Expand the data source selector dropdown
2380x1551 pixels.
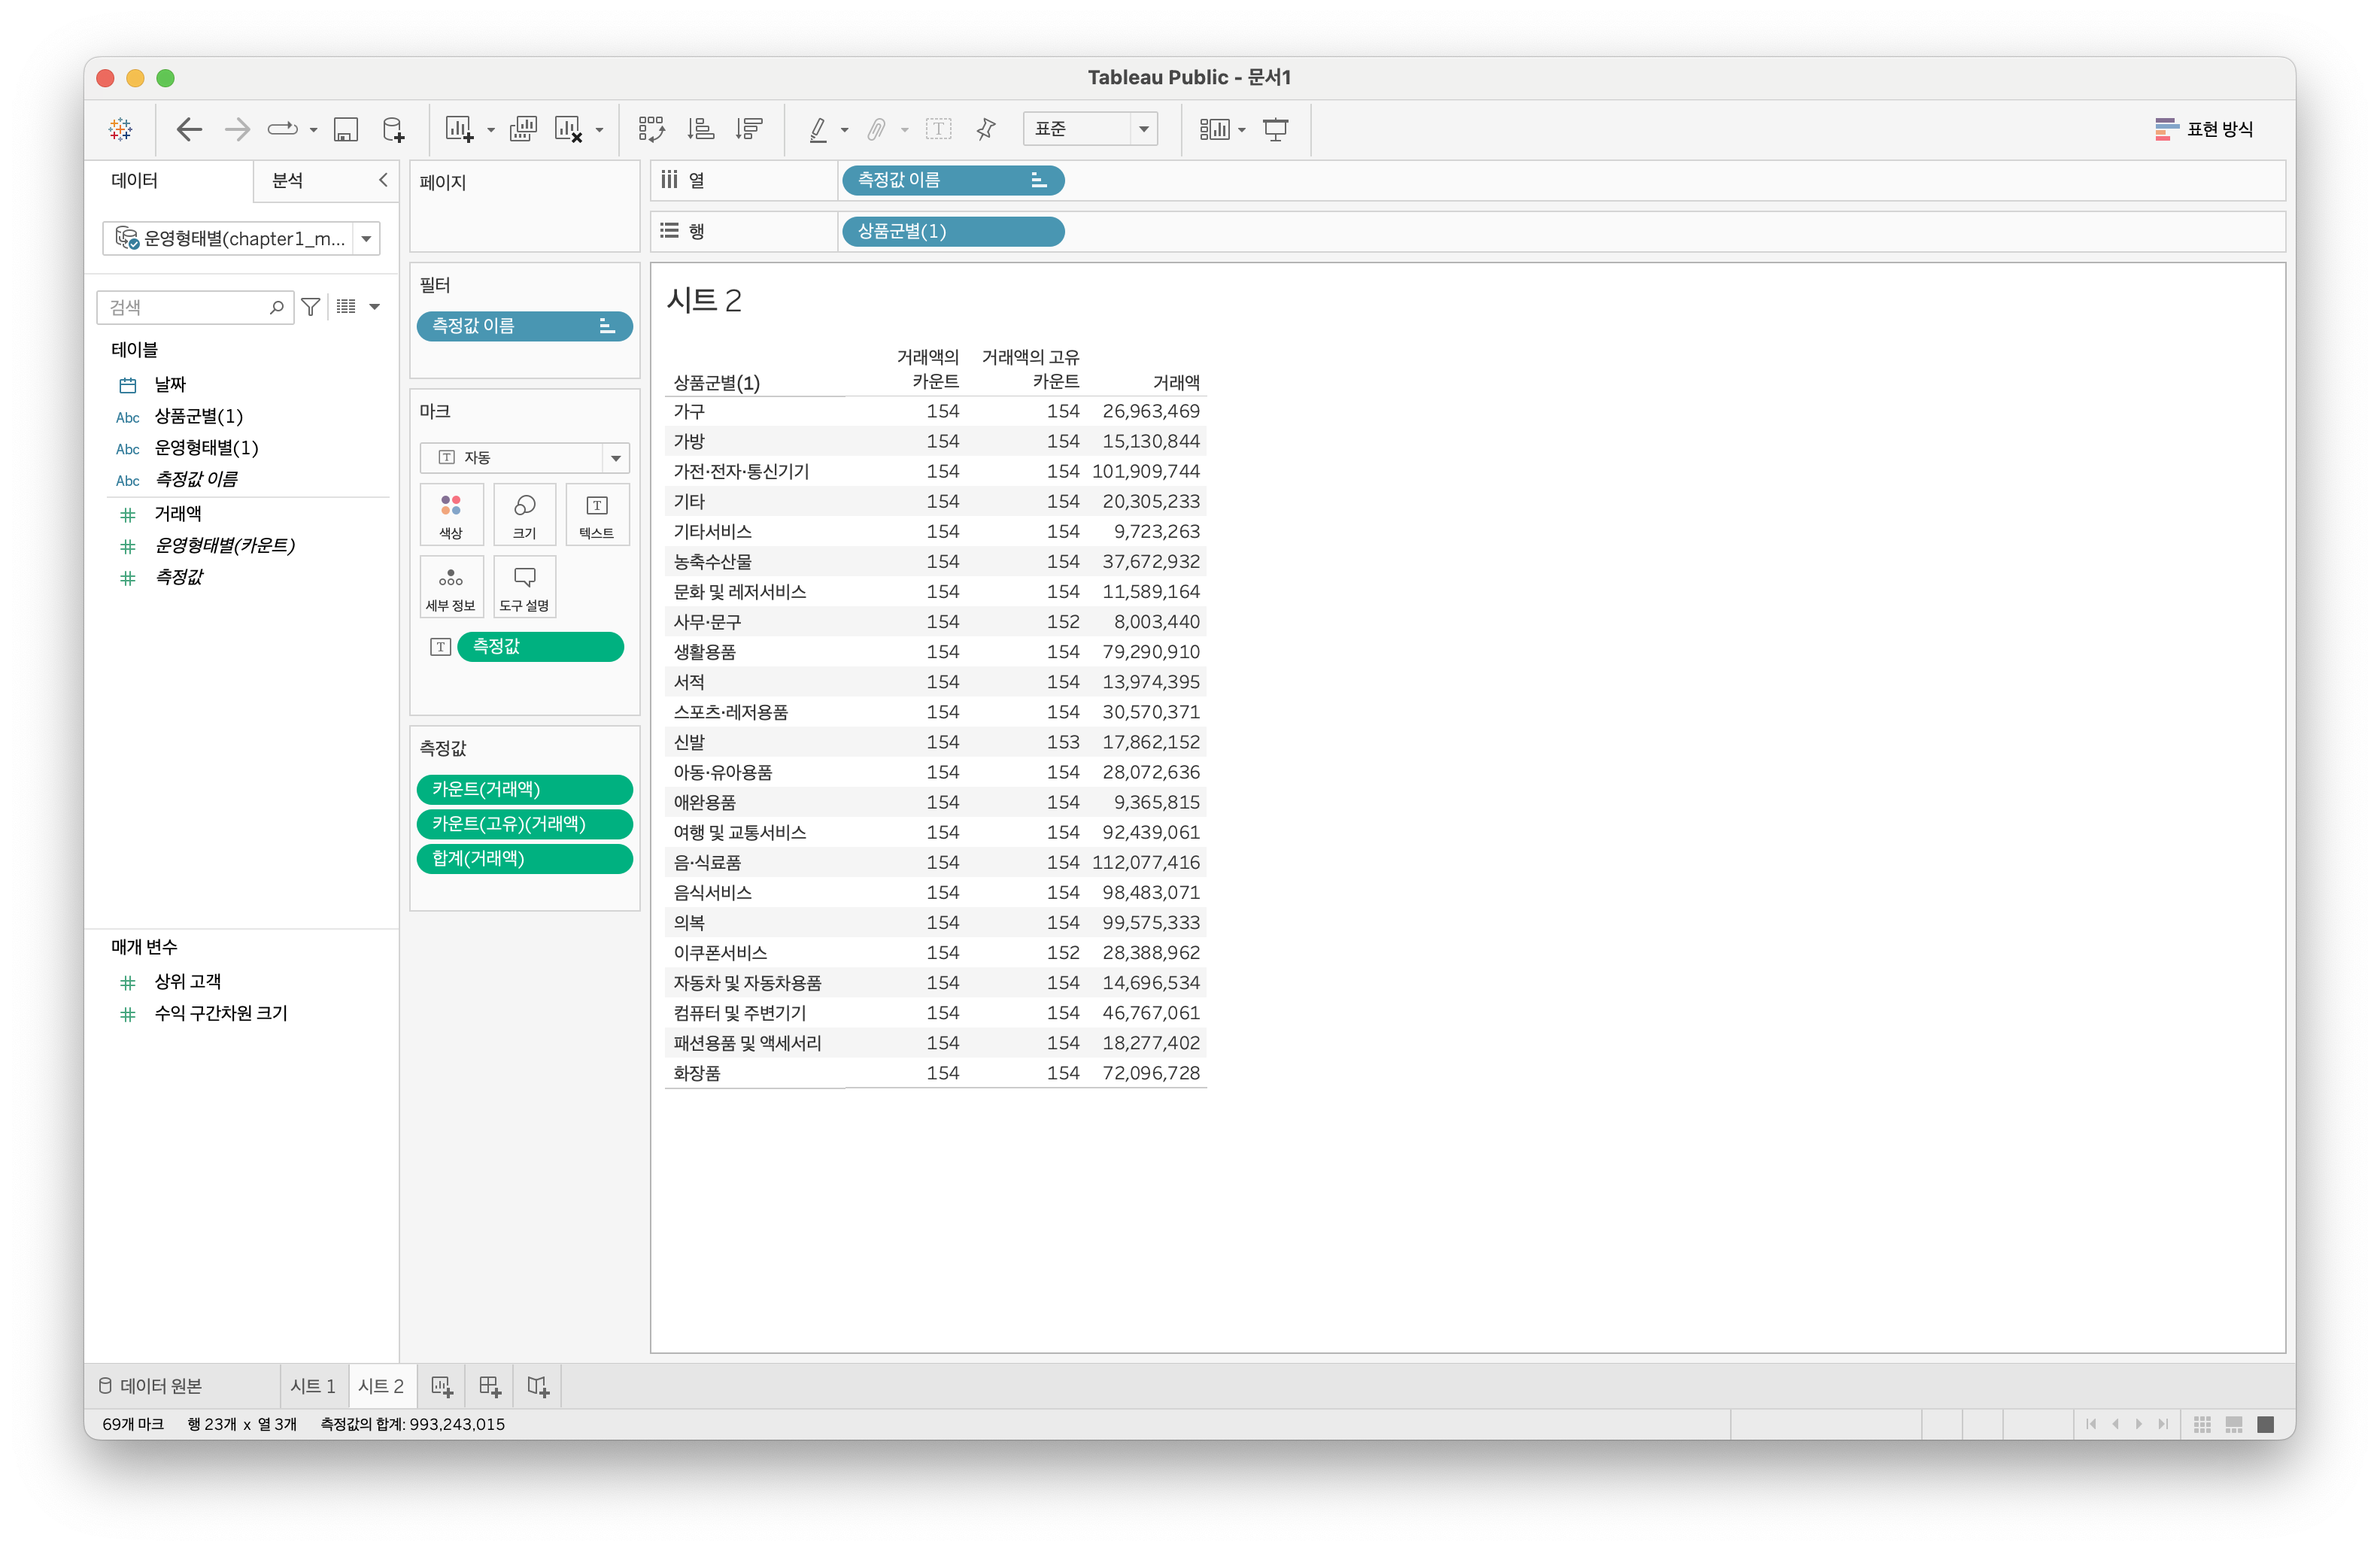point(366,239)
